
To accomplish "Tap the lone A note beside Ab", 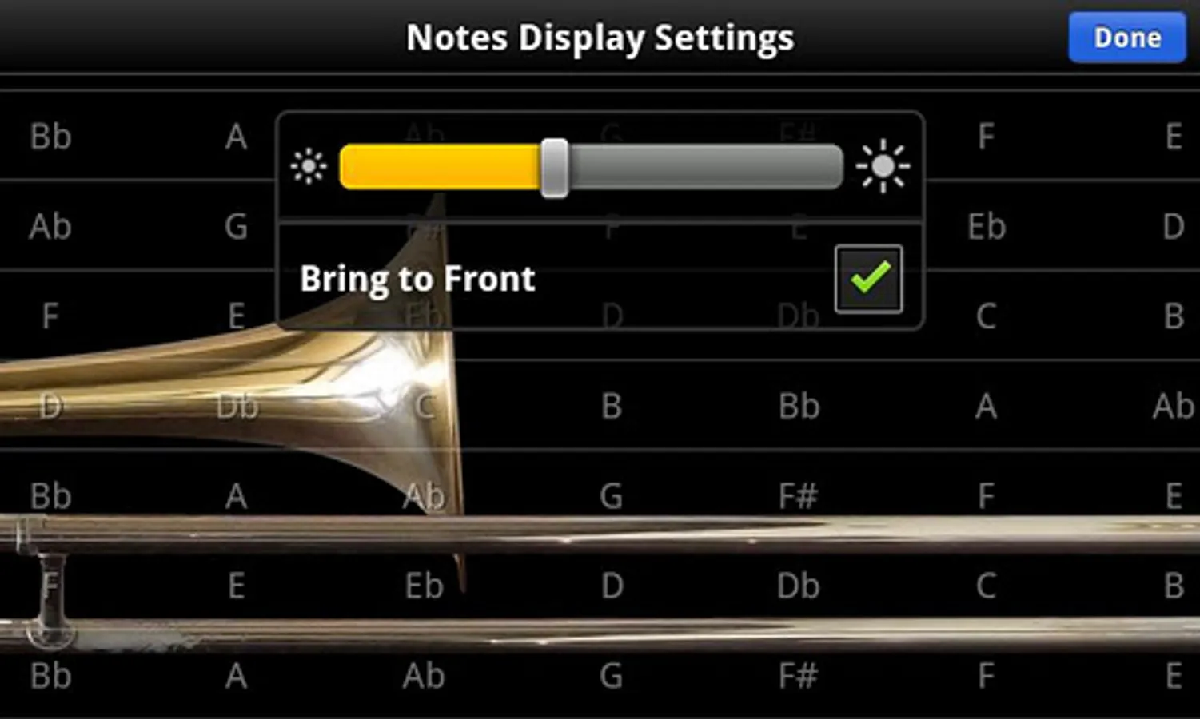I will coord(986,407).
